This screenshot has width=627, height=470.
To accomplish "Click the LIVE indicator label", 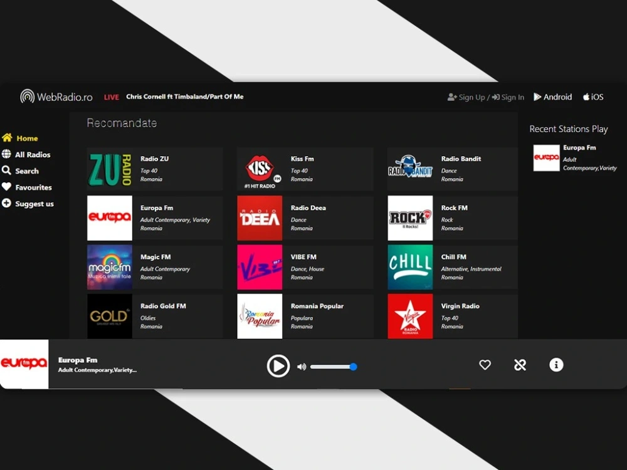I will click(112, 97).
